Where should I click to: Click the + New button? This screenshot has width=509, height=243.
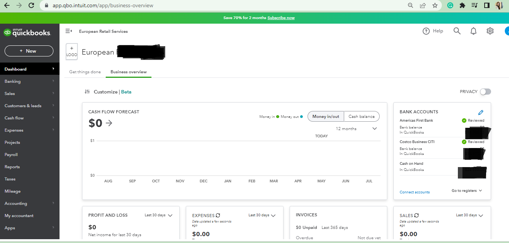point(29,51)
